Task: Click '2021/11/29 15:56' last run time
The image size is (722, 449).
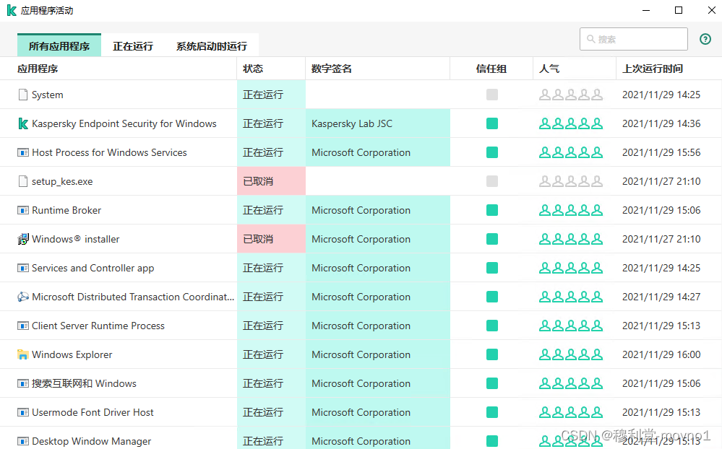Action: coord(661,152)
